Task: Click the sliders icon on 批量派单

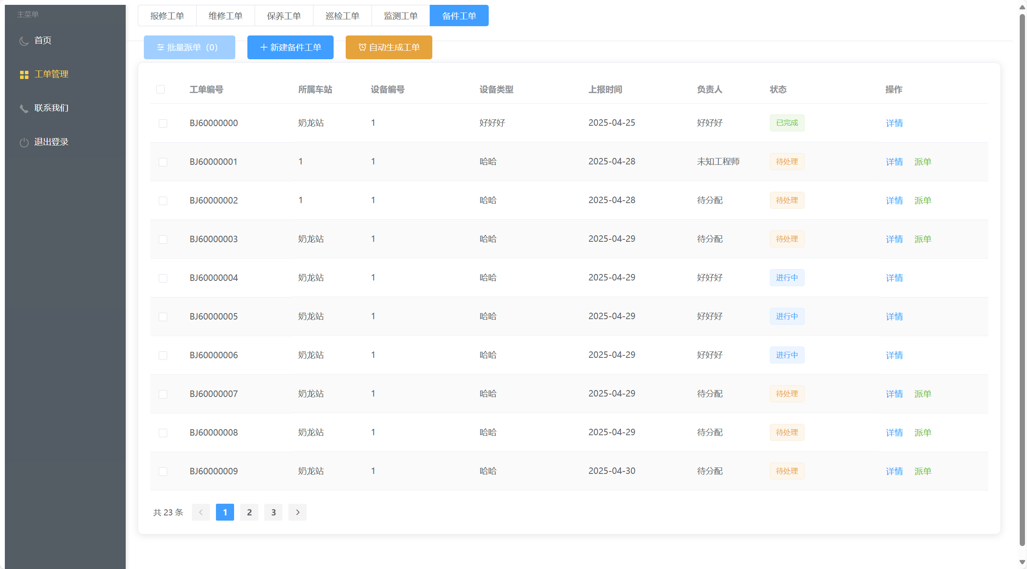Action: tap(160, 48)
